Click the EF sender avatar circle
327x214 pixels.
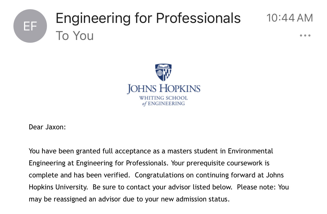click(30, 26)
